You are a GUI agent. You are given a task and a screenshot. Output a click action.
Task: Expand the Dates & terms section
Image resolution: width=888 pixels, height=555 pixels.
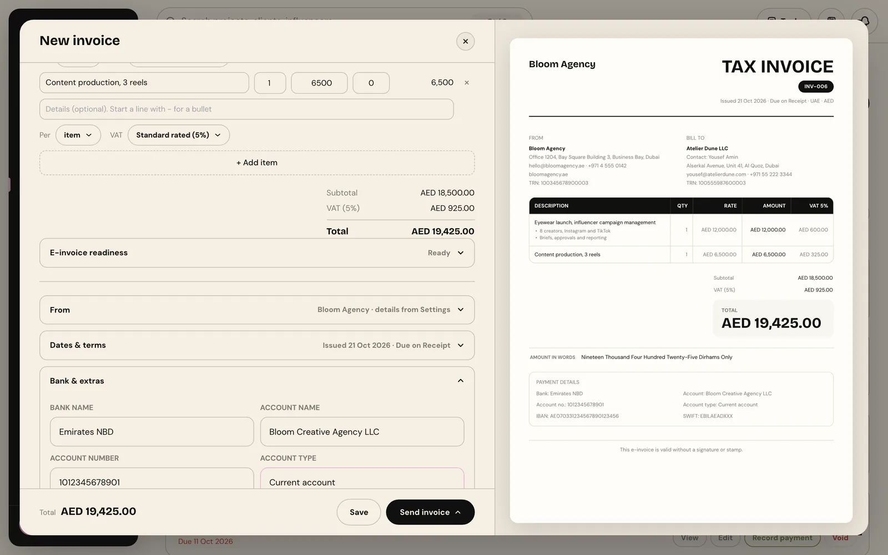pyautogui.click(x=257, y=345)
